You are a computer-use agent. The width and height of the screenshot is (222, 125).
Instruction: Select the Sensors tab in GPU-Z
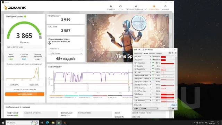tap(146, 53)
